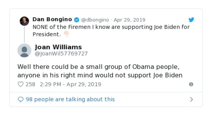
Task: Click the Joan Williams display name
Action: tap(58, 47)
